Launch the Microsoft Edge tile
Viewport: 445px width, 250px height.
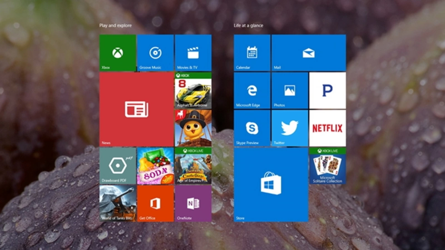click(252, 91)
